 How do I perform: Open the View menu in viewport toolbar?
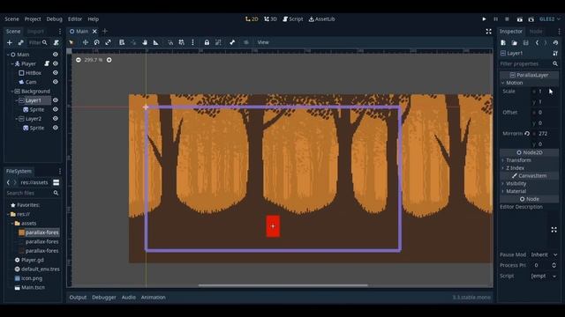pyautogui.click(x=263, y=42)
